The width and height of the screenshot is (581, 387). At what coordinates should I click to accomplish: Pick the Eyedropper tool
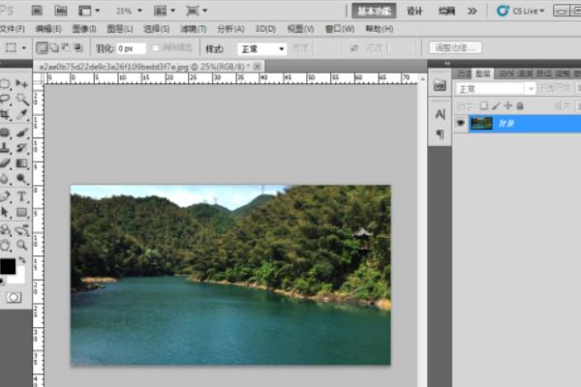[21, 114]
